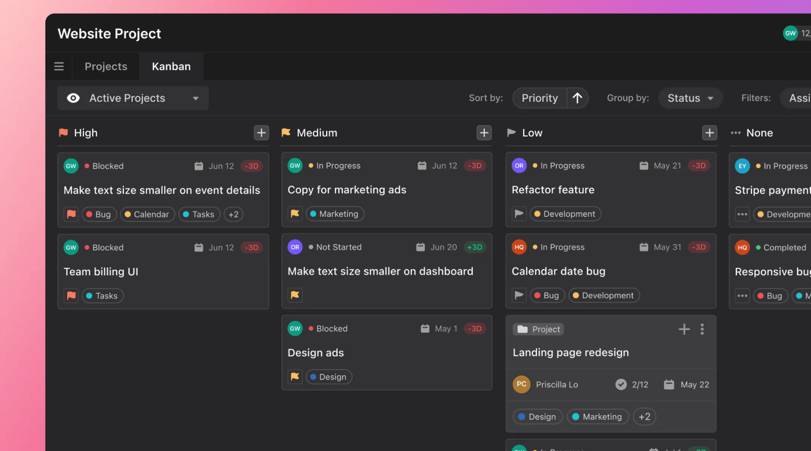Expand the Active Projects dropdown

click(x=196, y=98)
